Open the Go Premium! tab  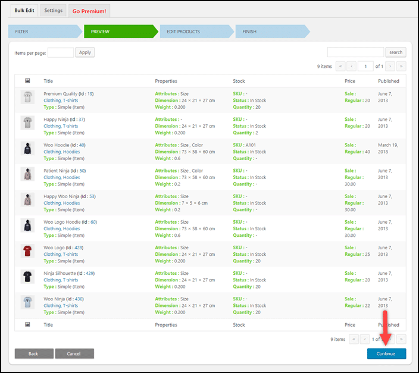89,11
